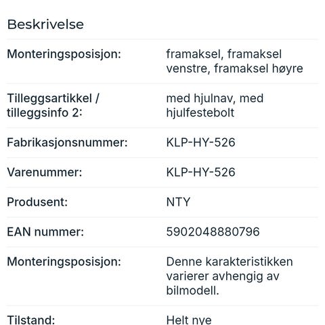Select the EAN nummer label
This screenshot has height=325, width=325.
pos(45,232)
